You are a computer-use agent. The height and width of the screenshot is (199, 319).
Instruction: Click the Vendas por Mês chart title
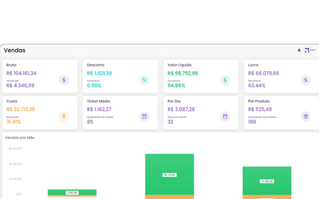tap(20, 138)
